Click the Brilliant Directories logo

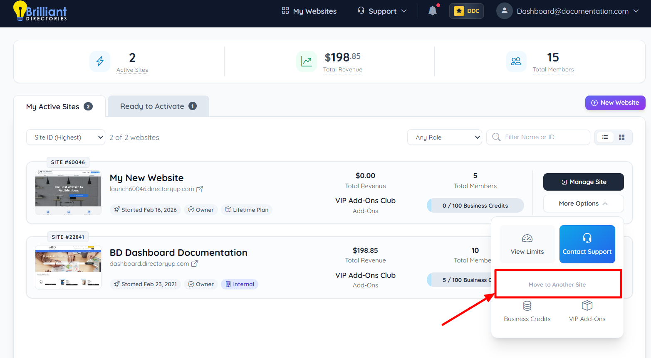pos(40,11)
